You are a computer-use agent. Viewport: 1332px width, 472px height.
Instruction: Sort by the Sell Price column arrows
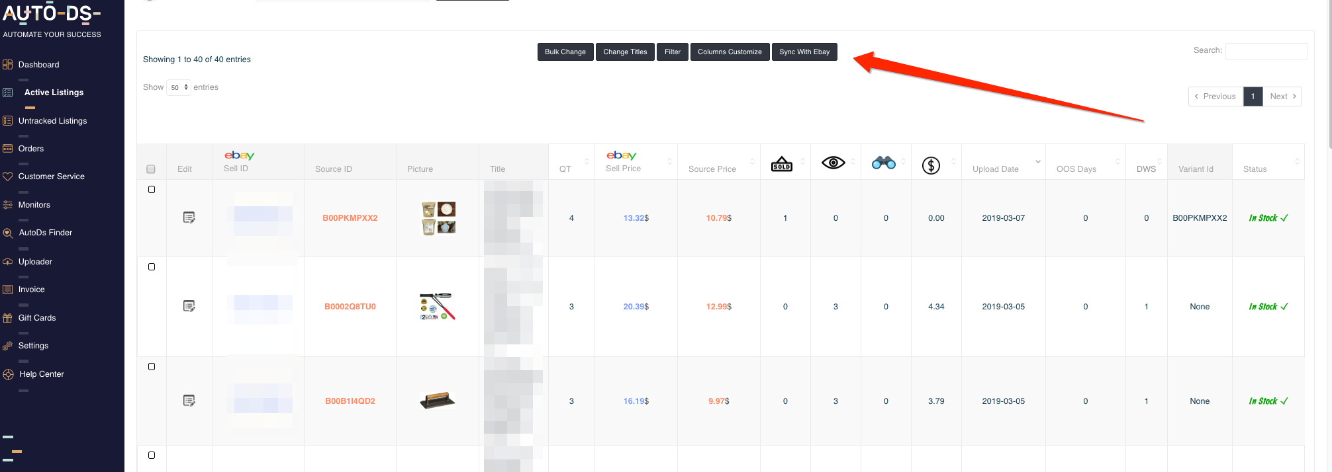pyautogui.click(x=669, y=162)
